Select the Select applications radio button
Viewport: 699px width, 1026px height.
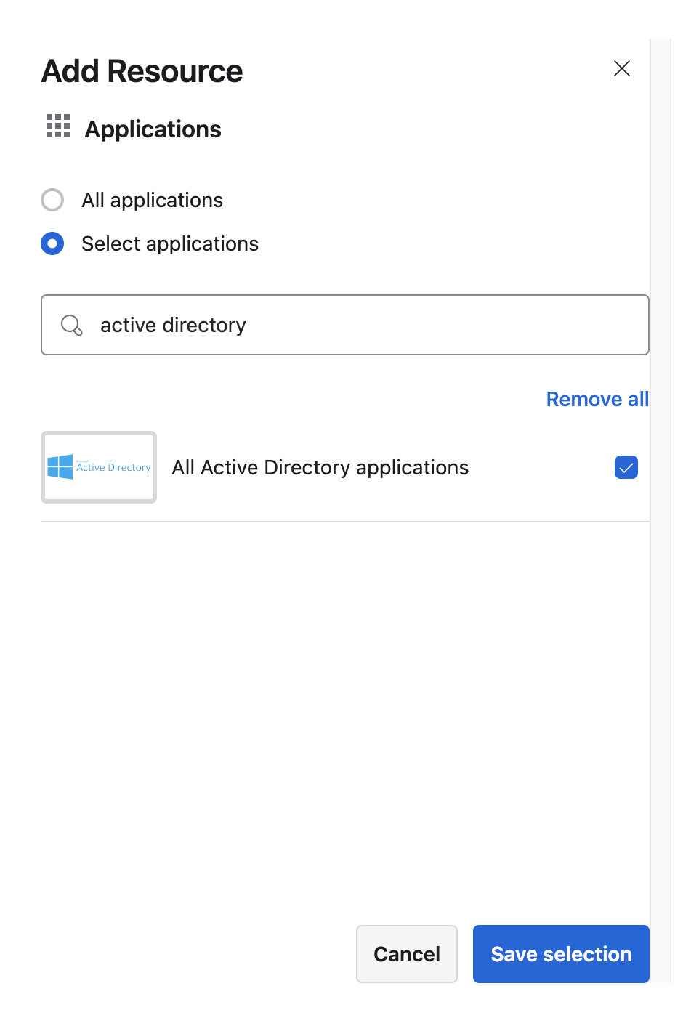click(52, 243)
